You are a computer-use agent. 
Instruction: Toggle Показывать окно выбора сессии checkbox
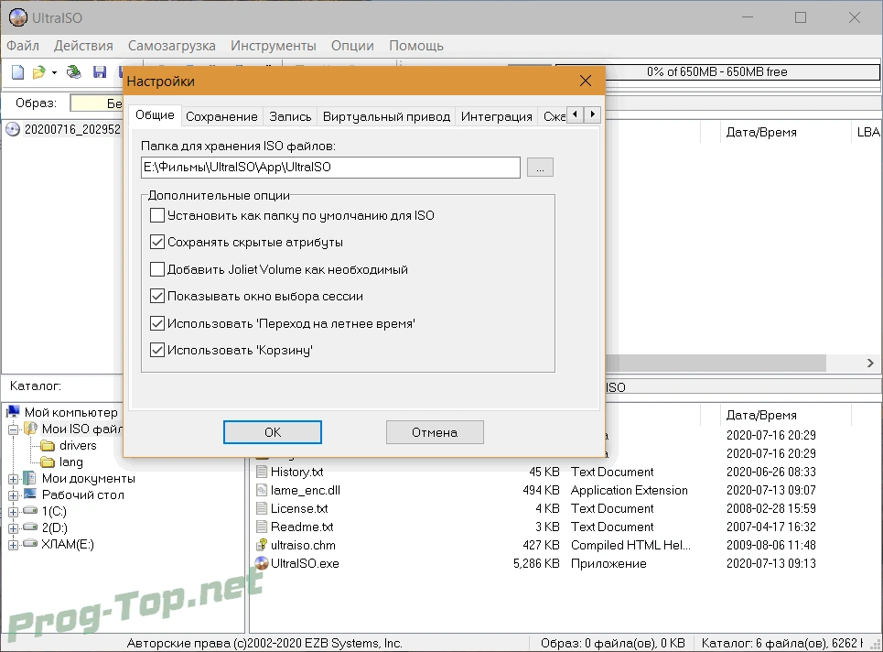(157, 296)
